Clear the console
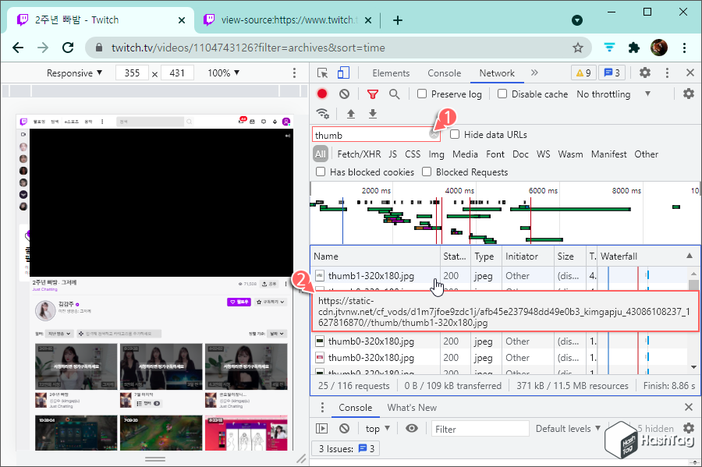Viewport: 702px width, 467px height. point(344,429)
